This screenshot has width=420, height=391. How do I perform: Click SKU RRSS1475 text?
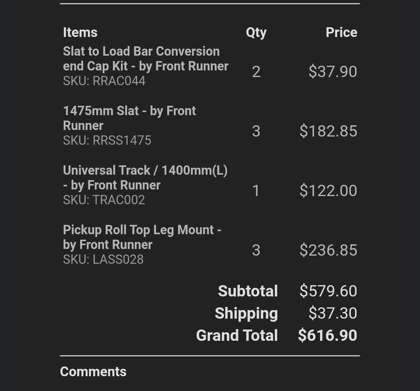click(x=107, y=140)
